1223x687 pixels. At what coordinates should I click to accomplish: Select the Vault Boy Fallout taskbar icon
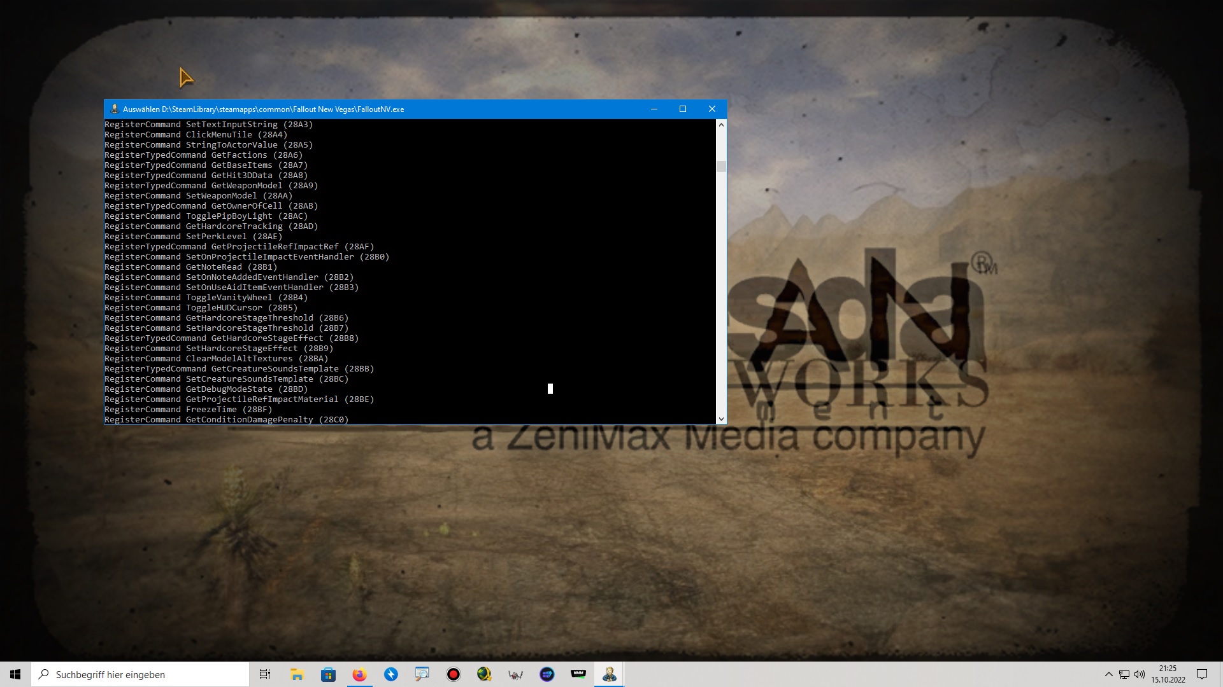pyautogui.click(x=609, y=674)
